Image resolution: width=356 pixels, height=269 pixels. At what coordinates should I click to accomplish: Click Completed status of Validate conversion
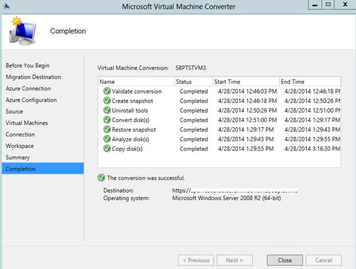point(193,91)
